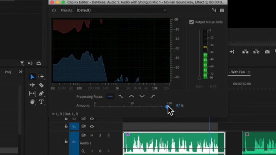Click the V1 track target button
Image resolution: width=276 pixels, height=155 pixels.
(74, 126)
